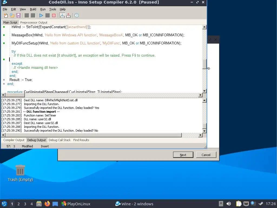Switch to workspace 3

pos(25,204)
